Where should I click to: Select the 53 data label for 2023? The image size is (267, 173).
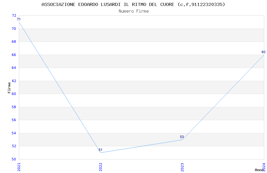pyautogui.click(x=182, y=137)
